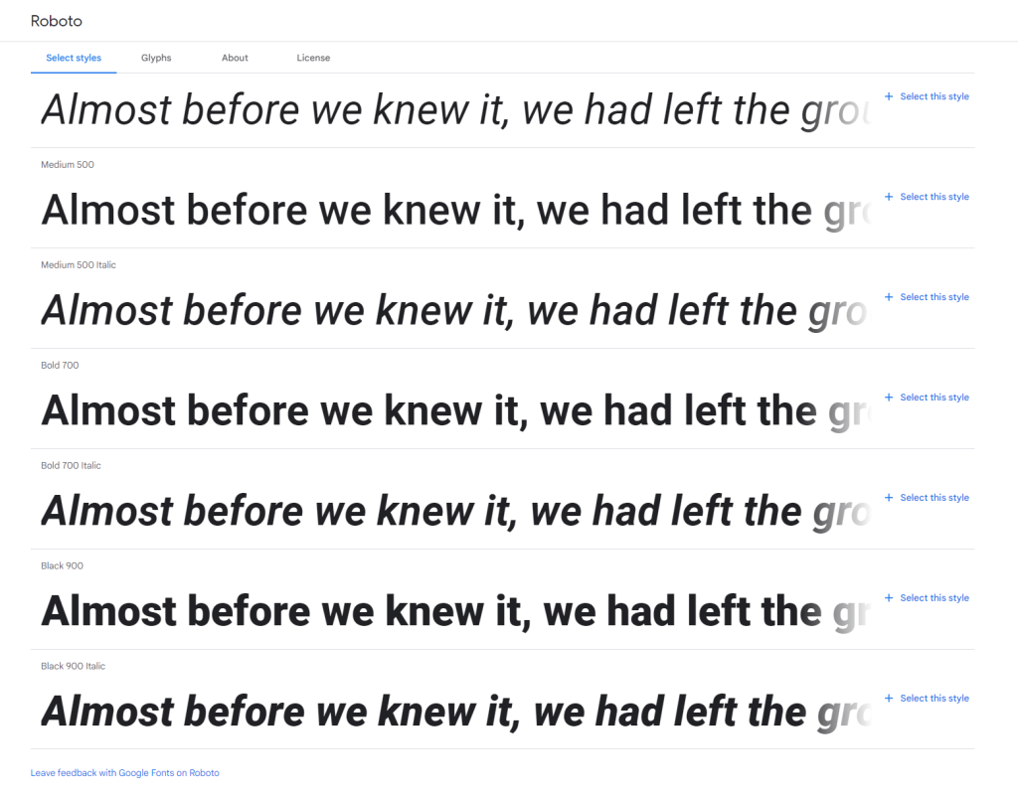This screenshot has width=1018, height=799.
Task: Click the plus icon beside Bold 700
Action: [x=889, y=398]
